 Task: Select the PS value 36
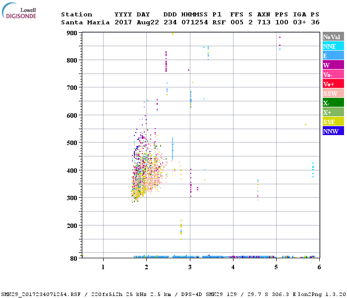pyautogui.click(x=315, y=22)
